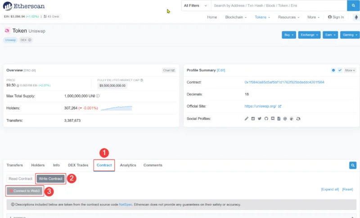This screenshot has width=360, height=218.
Task: Click the Expand all link
Action: click(330, 190)
